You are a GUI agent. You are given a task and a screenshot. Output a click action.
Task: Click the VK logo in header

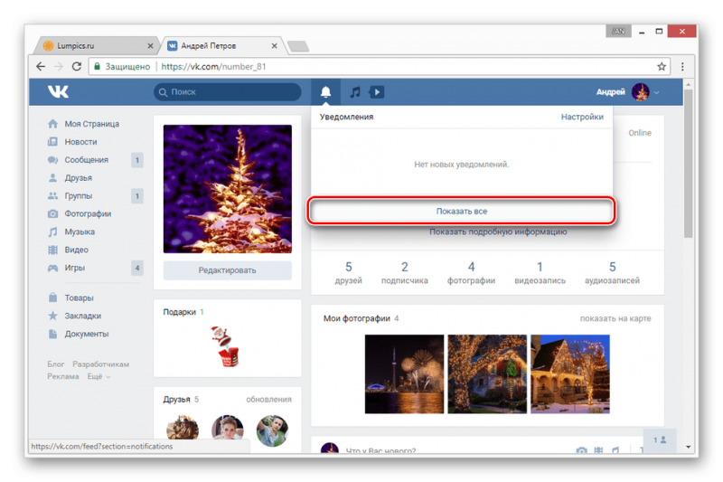(x=58, y=91)
